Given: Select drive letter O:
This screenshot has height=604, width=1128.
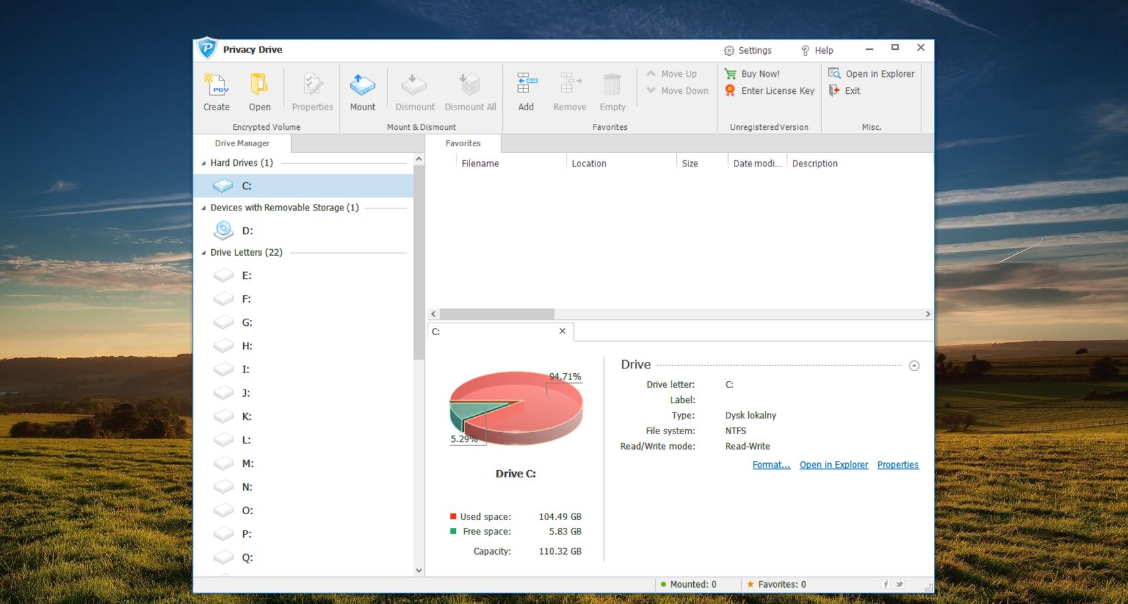Looking at the screenshot, I should (x=304, y=511).
